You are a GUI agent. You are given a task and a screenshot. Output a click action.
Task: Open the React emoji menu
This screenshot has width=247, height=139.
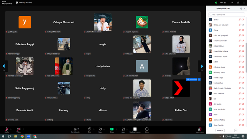point(100,130)
